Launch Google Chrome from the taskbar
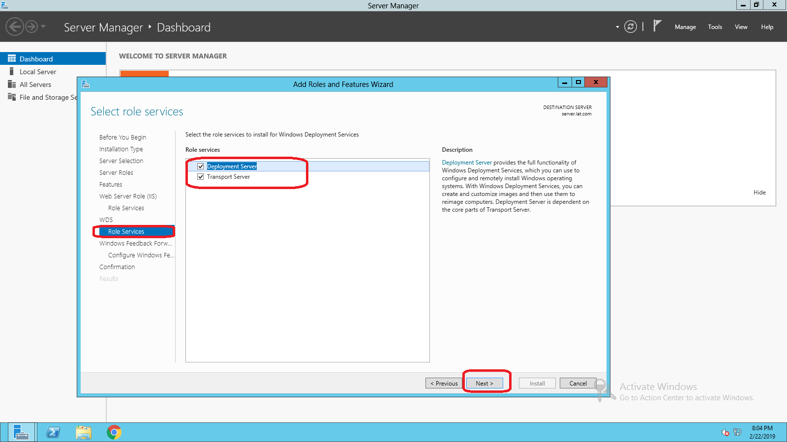 pyautogui.click(x=114, y=432)
